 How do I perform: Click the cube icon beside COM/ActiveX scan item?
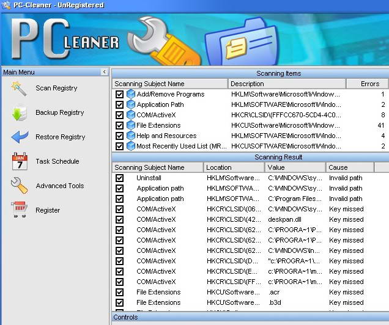130,115
